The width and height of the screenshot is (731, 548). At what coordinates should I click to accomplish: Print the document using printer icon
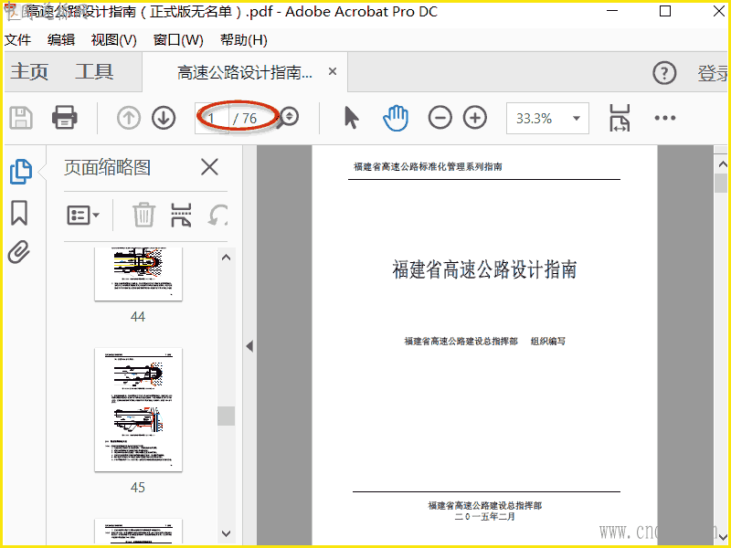pyautogui.click(x=64, y=118)
